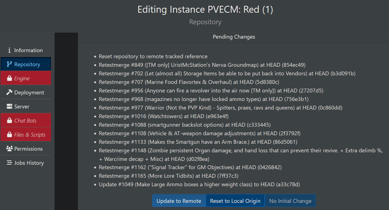This screenshot has width=389, height=210.
Task: Go to the Server tab
Action: [x=22, y=107]
